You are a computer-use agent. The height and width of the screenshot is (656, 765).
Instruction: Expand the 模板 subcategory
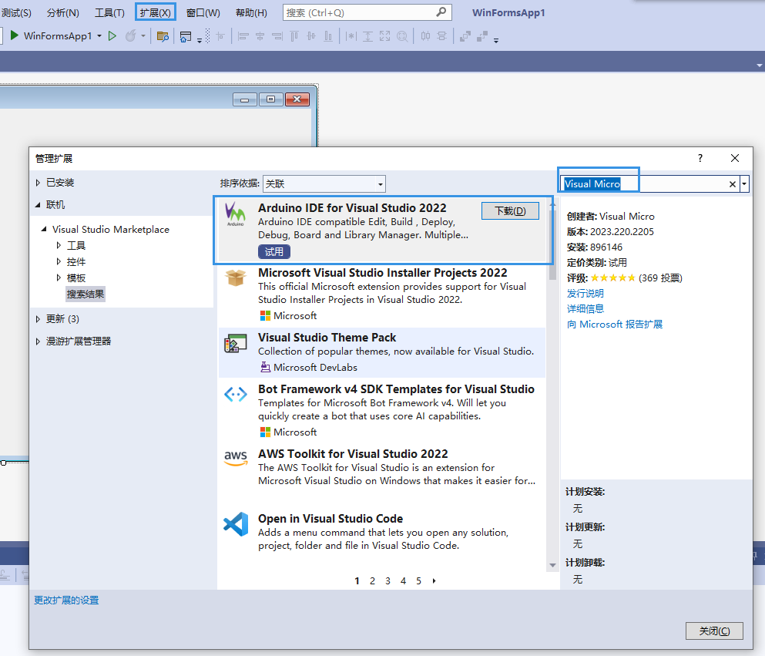[59, 278]
